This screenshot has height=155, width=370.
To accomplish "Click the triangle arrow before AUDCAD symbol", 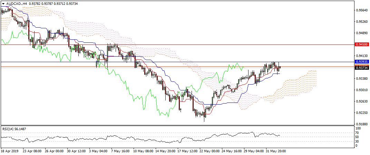I will 3,3.
